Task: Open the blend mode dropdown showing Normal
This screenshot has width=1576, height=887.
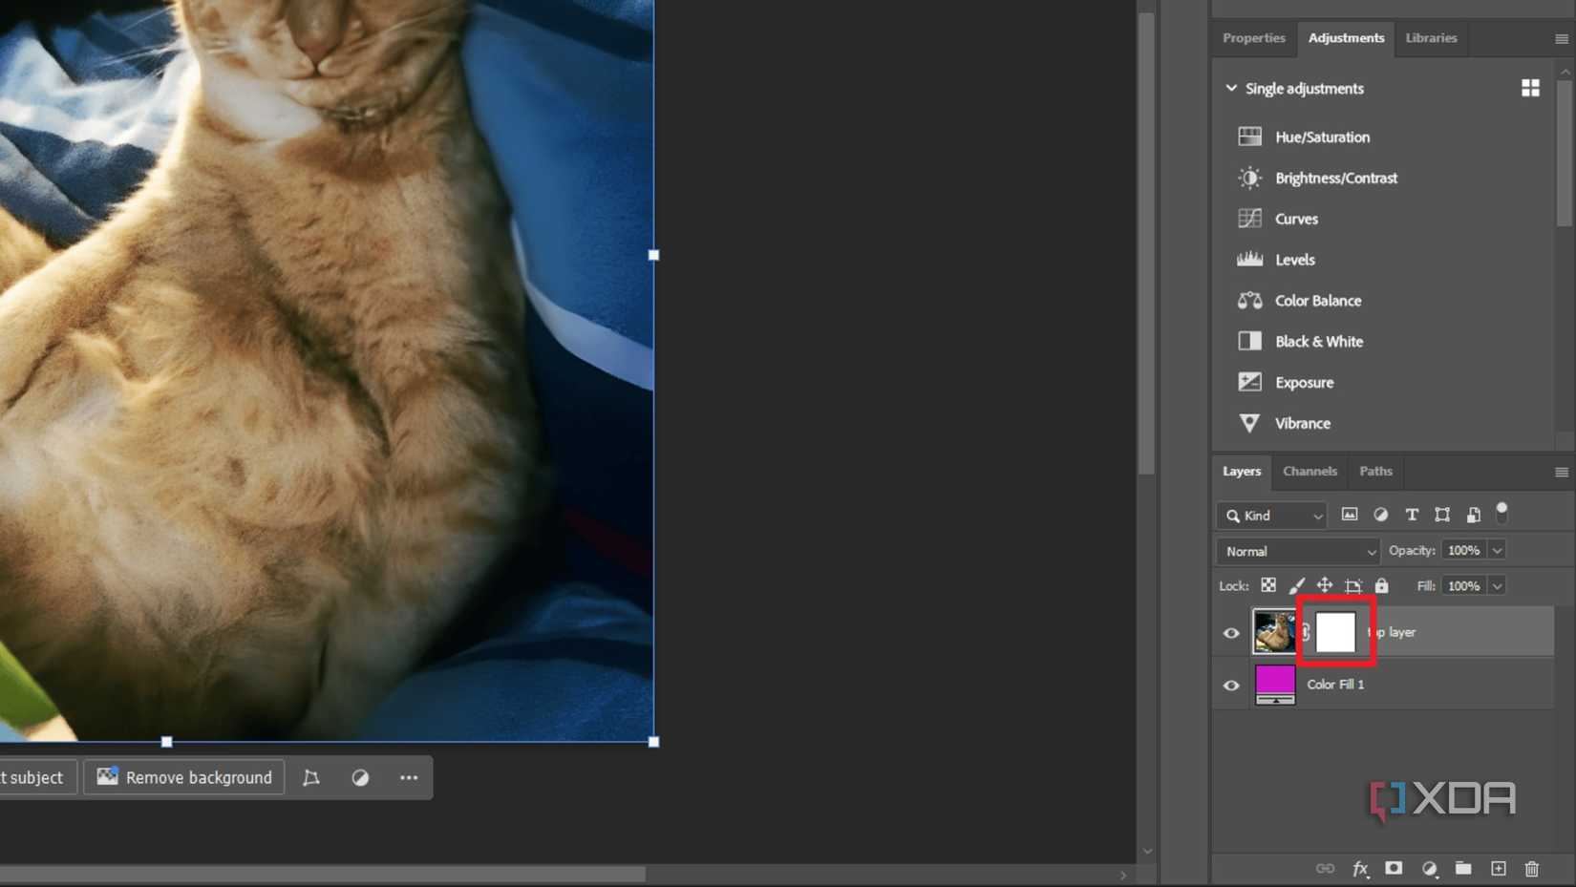Action: coord(1297,551)
